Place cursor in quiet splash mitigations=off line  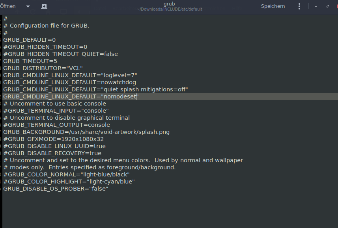click(x=95, y=89)
